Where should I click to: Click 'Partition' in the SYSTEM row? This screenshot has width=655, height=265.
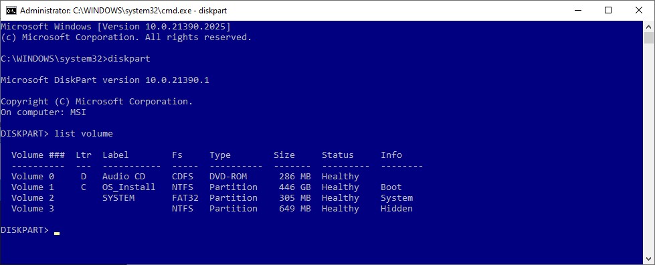pos(233,198)
